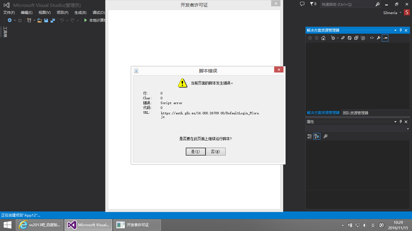Close the Properties panel
Screen dimensions: 412x231
[406, 122]
